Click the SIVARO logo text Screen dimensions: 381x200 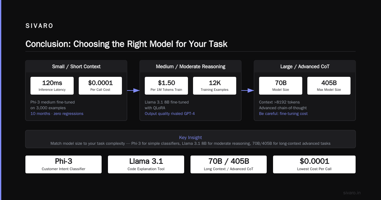(39, 26)
